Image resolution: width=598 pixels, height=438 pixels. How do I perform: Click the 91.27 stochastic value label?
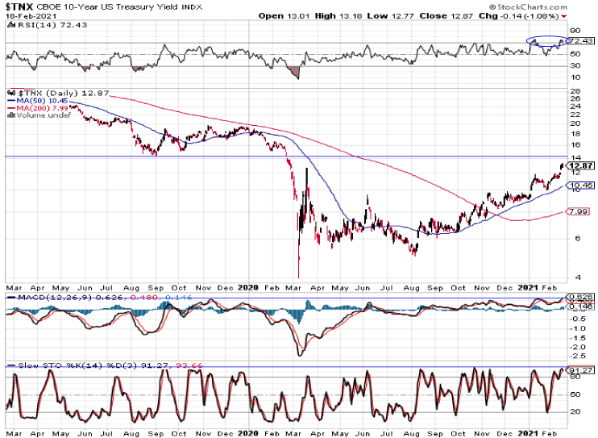tap(581, 370)
